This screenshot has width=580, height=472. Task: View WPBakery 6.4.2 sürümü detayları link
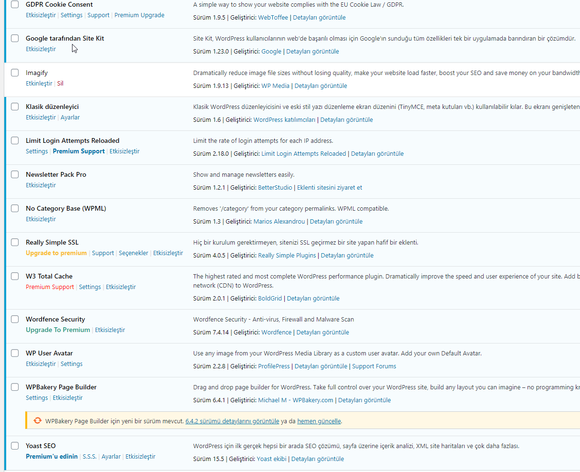point(232,421)
